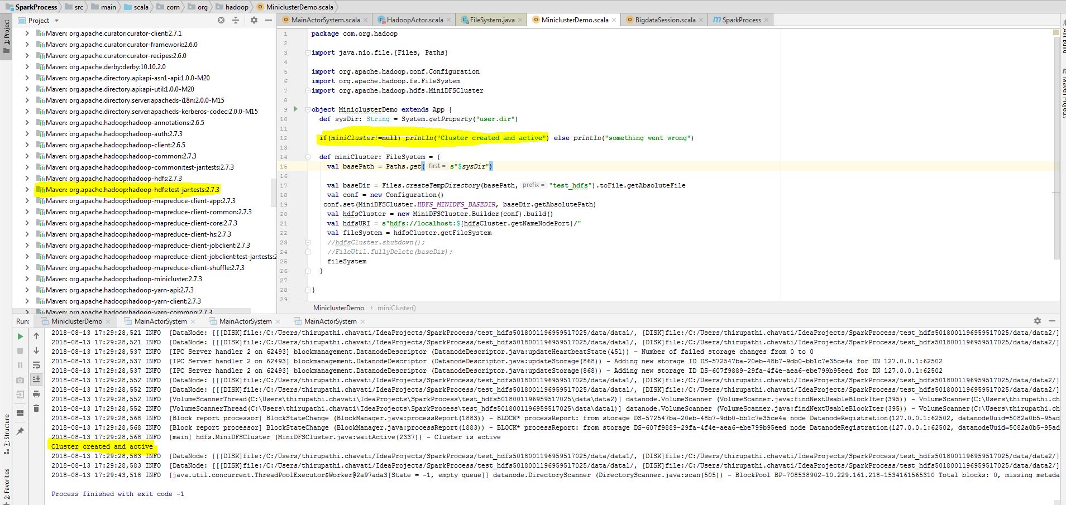This screenshot has width=1066, height=505.
Task: Click SparkProcess breadcrumb in navigation bar
Action: tap(31, 7)
